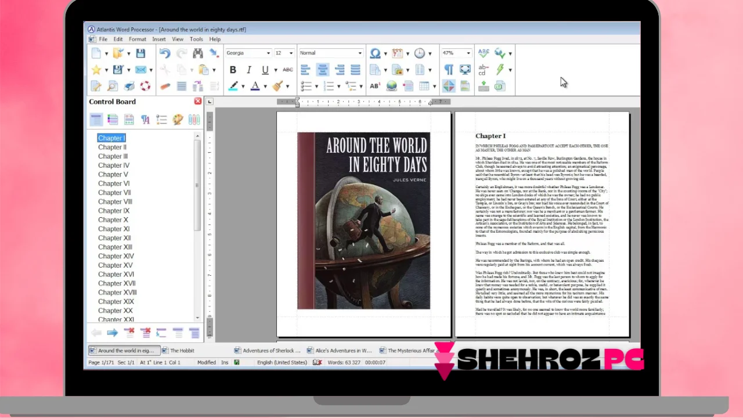Create a new document with the blank page icon

pos(96,53)
